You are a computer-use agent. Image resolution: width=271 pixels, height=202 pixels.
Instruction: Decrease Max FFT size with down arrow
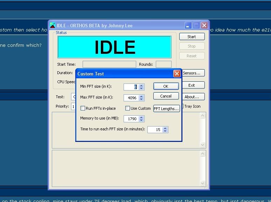click(x=141, y=99)
